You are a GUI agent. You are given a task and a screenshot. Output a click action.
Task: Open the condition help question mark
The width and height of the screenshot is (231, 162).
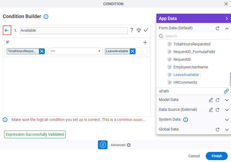click(x=132, y=30)
